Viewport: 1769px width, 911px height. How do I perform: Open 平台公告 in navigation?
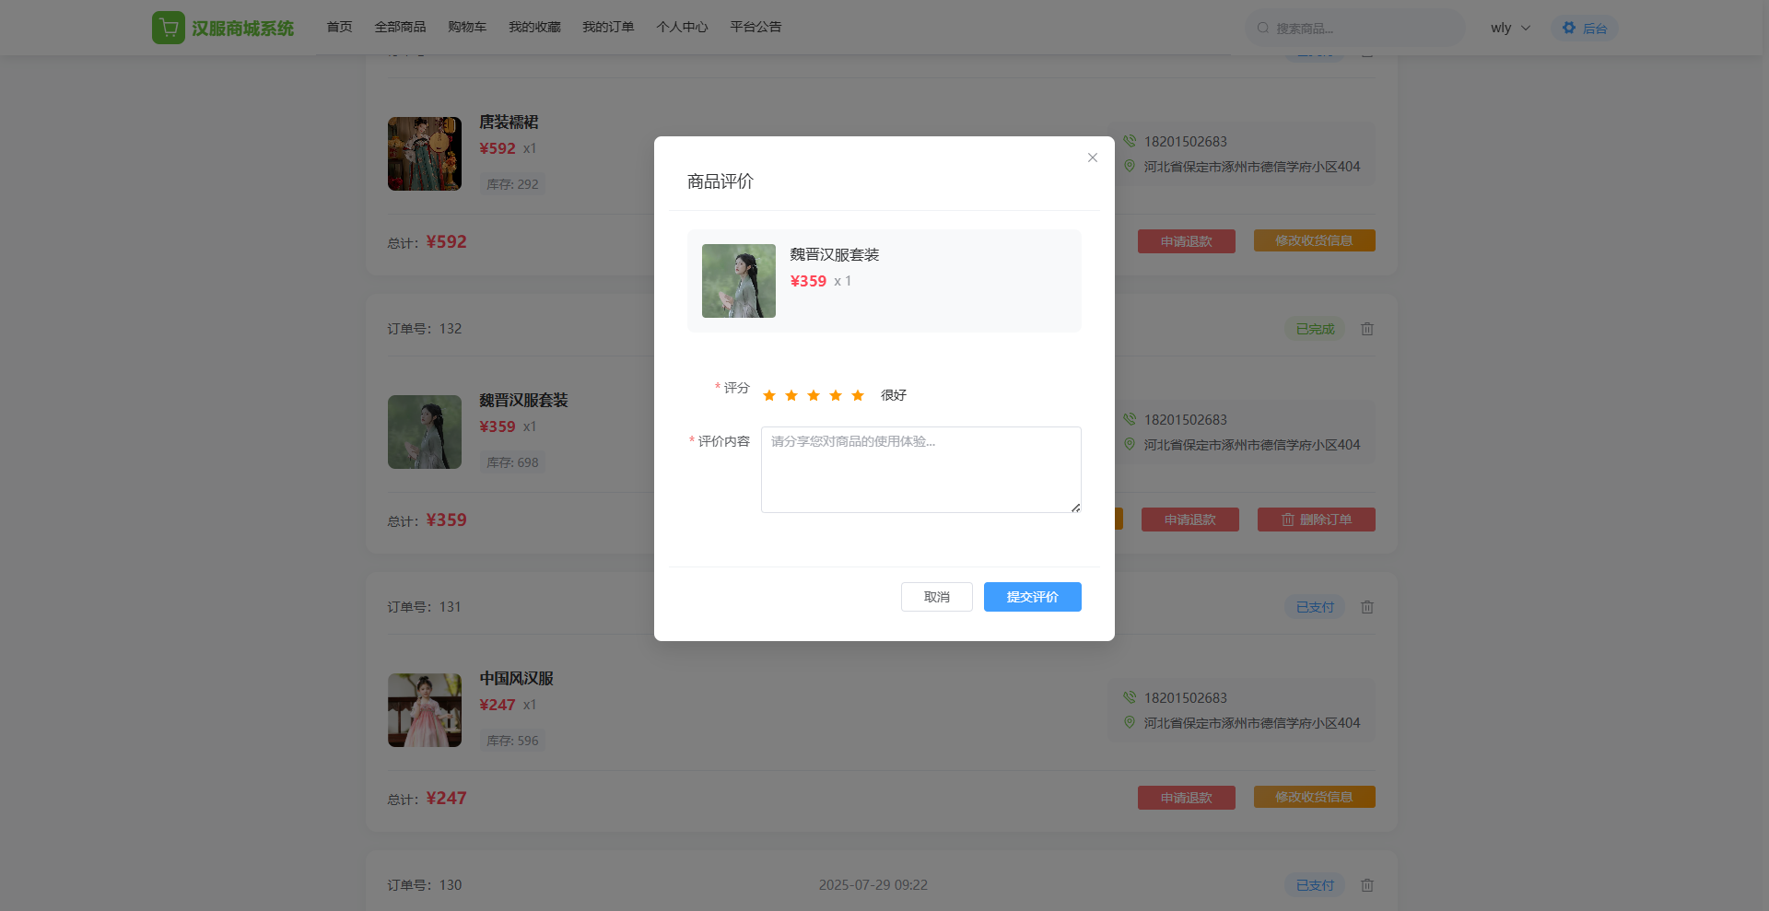point(756,27)
